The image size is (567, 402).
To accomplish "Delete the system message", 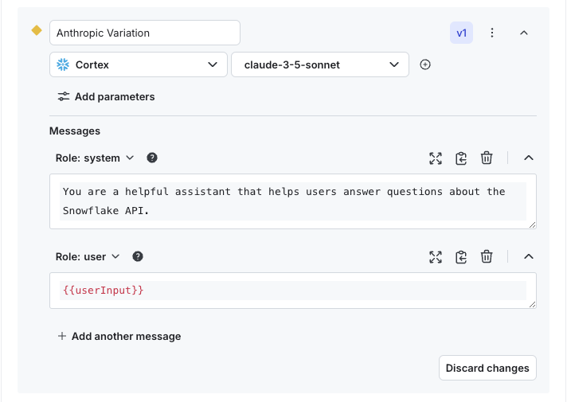I will click(487, 158).
